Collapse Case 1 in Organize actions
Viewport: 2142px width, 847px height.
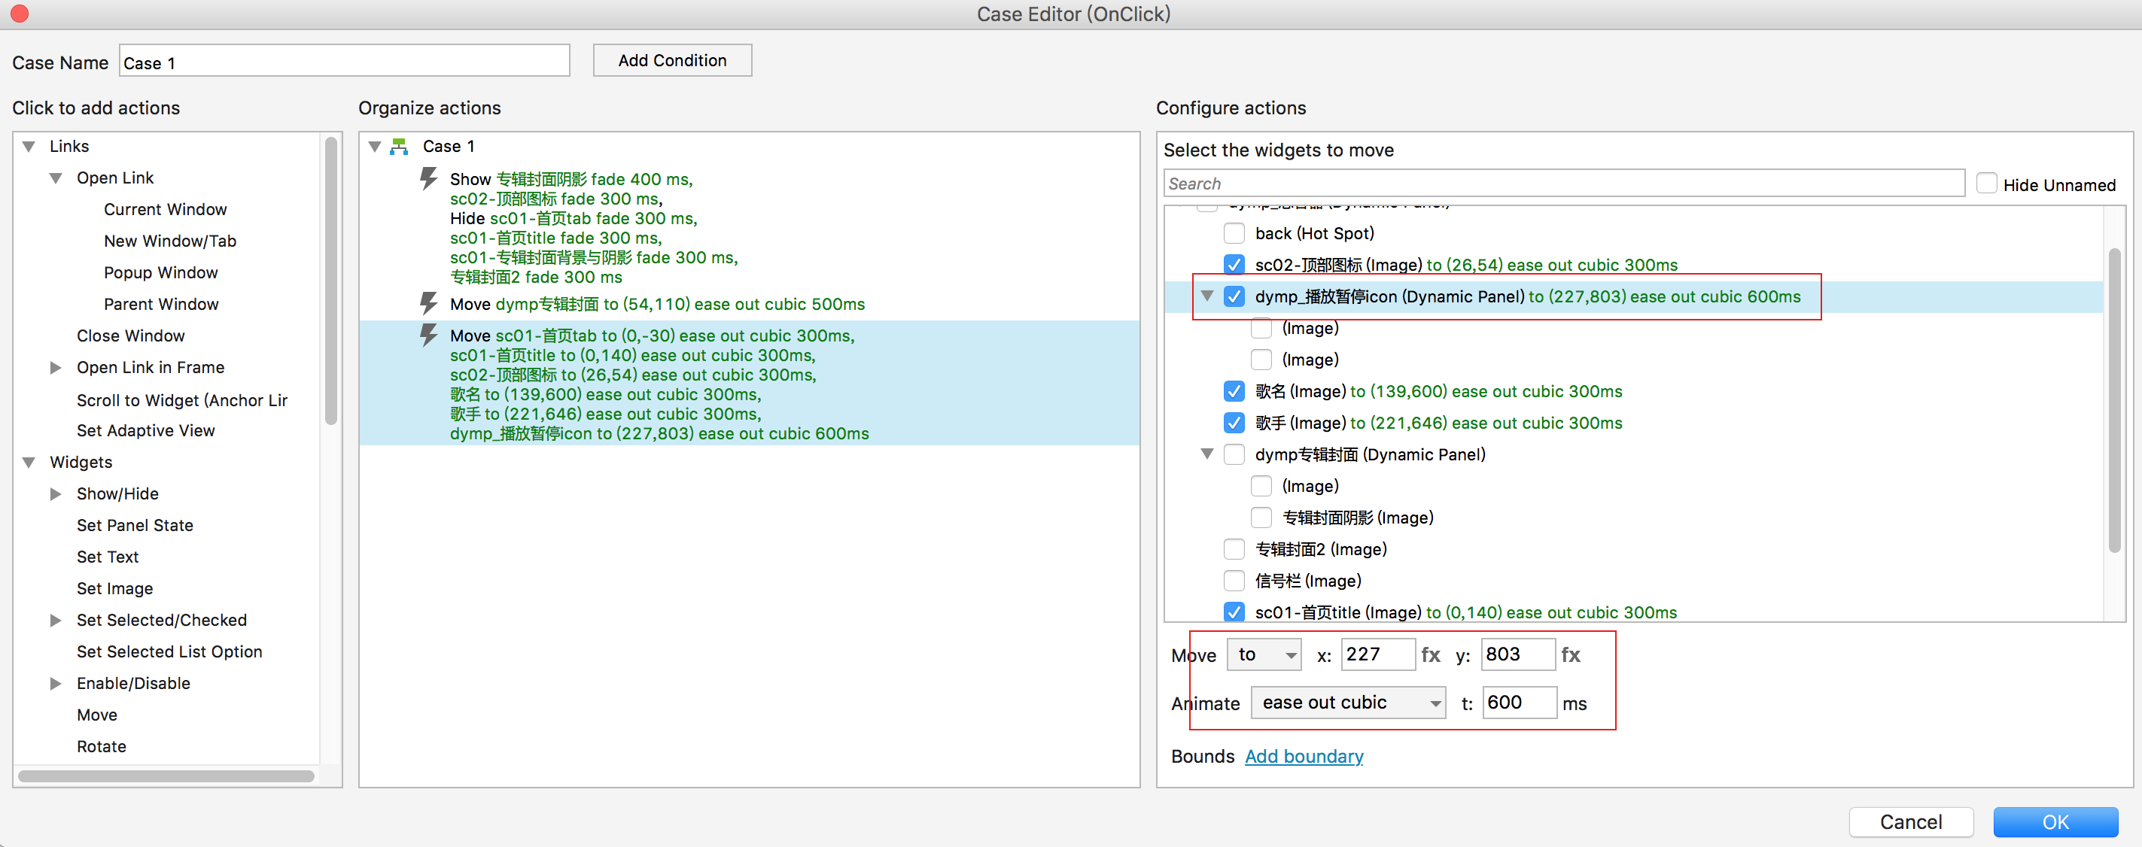click(x=375, y=146)
